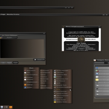Click OK in the wallpaper dialog
Screen dimensions: 109x109
click(3, 63)
